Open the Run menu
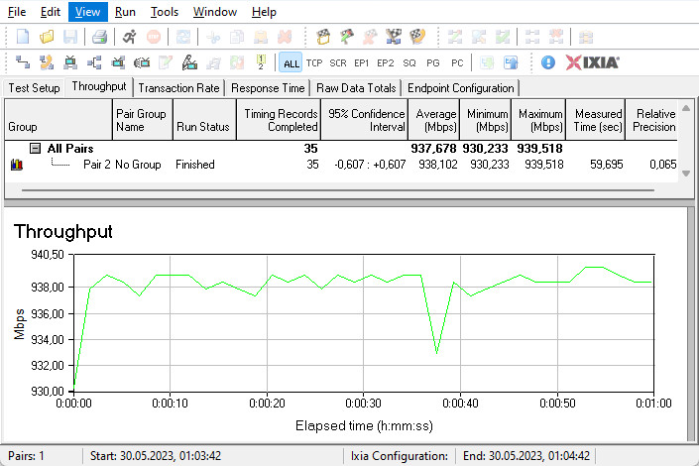The image size is (699, 466). tap(125, 12)
